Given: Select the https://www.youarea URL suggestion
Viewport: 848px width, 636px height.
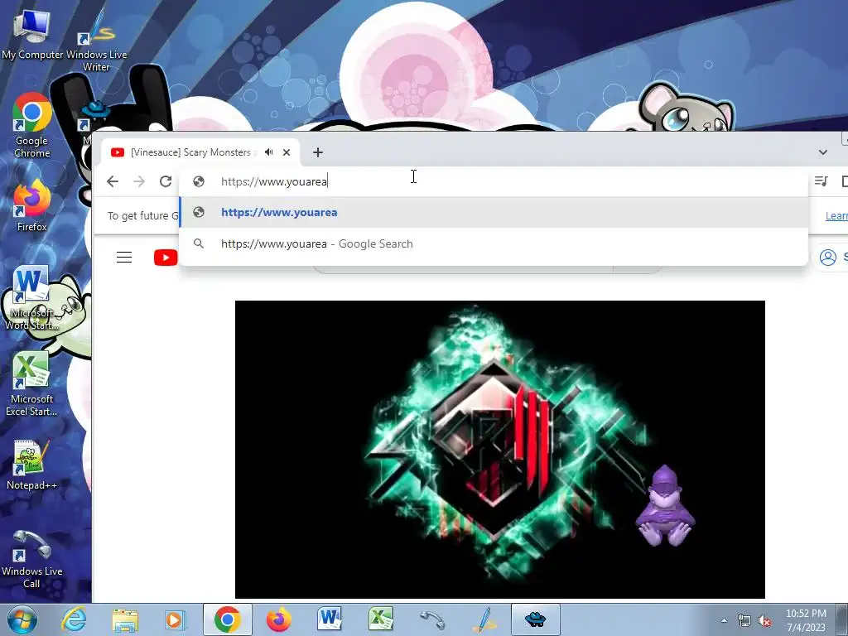Looking at the screenshot, I should pos(494,212).
